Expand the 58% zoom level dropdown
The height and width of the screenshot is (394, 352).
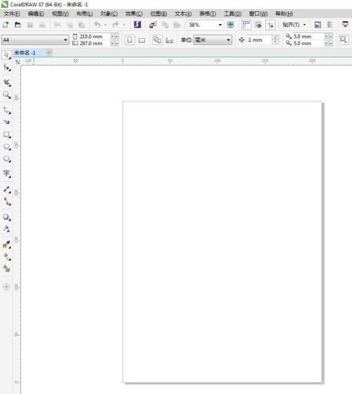pos(220,25)
